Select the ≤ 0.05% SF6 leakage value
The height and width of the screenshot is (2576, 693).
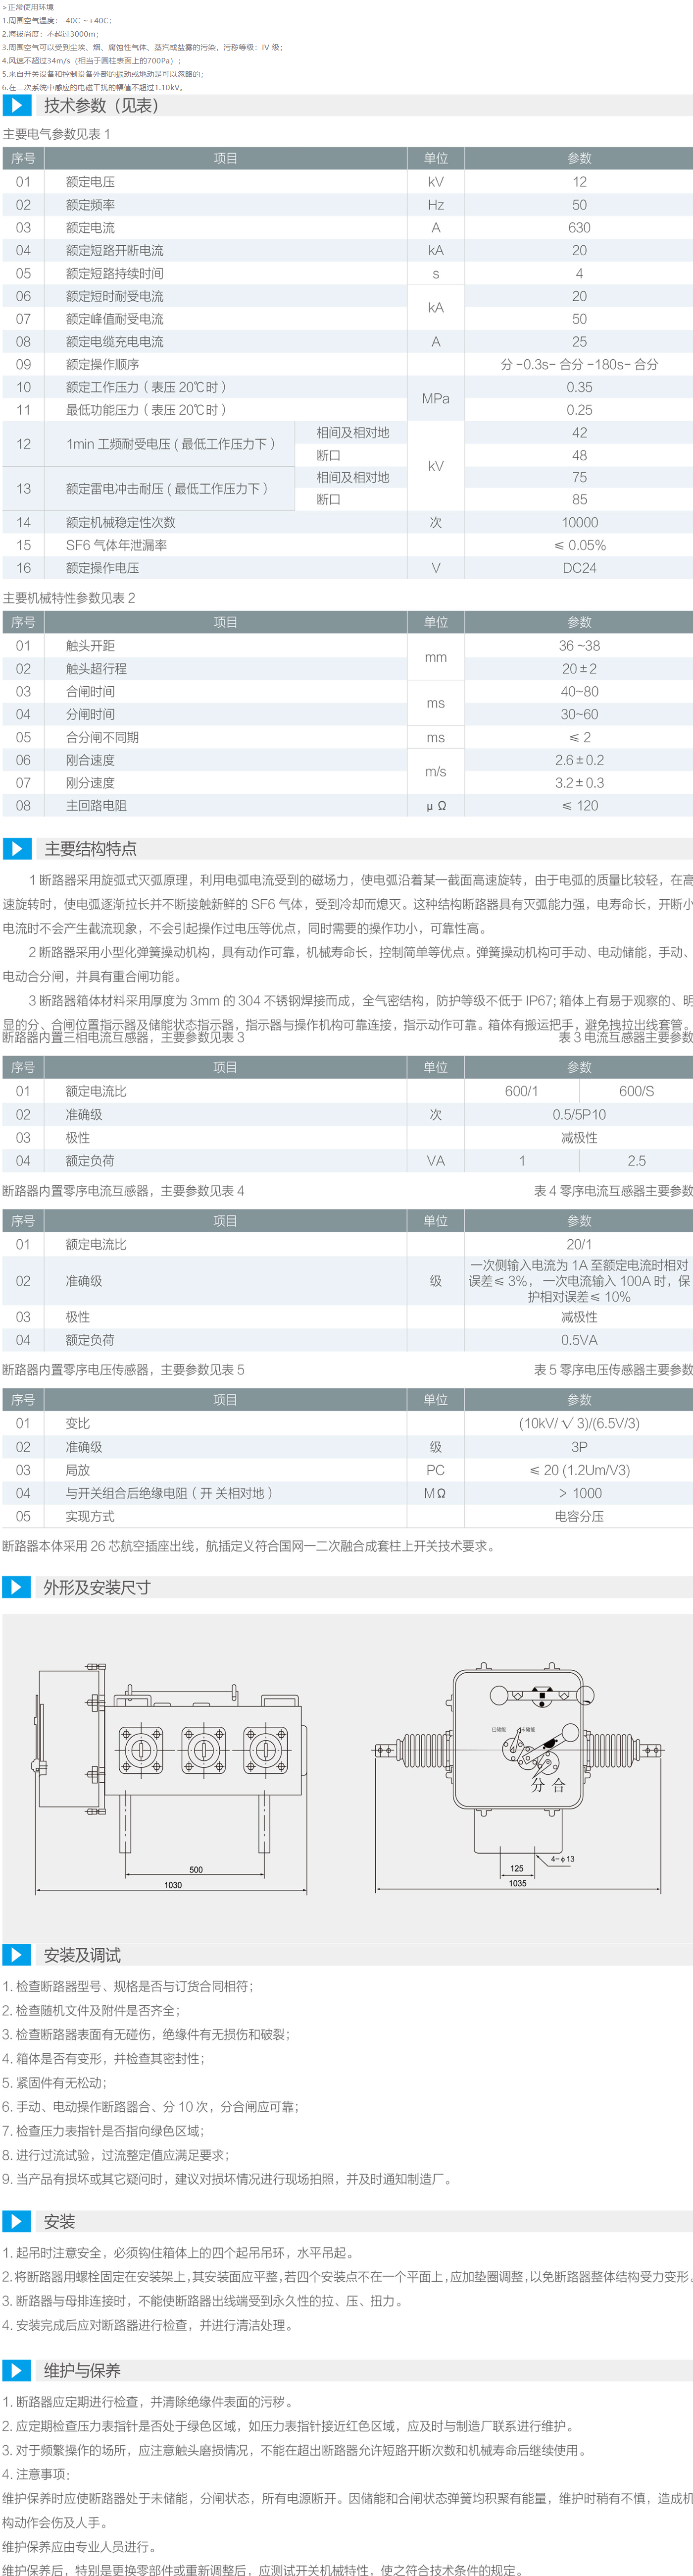(579, 545)
